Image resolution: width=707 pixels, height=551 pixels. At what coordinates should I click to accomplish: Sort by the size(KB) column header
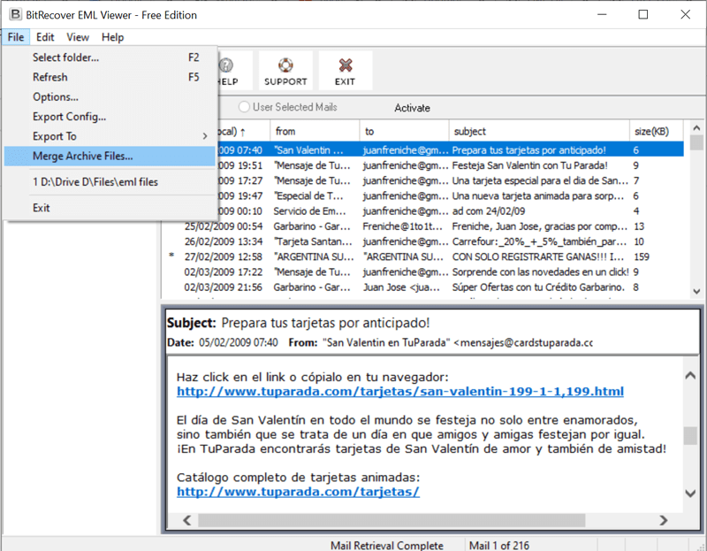(x=656, y=131)
